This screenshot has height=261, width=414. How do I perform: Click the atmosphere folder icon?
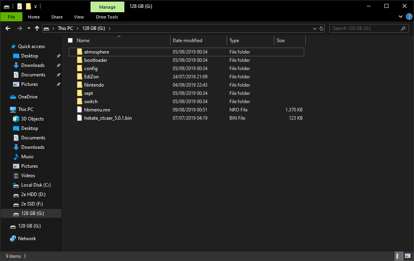79,52
